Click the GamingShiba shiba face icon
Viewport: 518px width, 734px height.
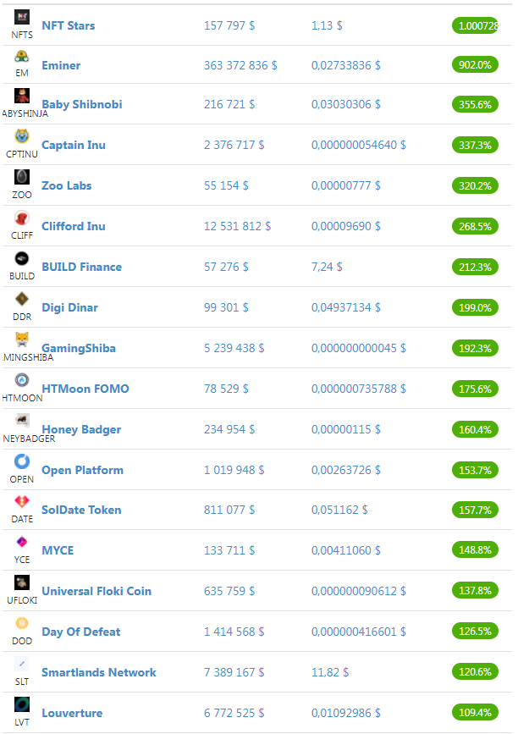coord(22,339)
